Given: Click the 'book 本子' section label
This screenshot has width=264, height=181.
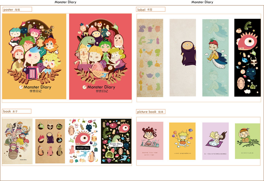Looking at the screenshot, I should coord(17,111).
